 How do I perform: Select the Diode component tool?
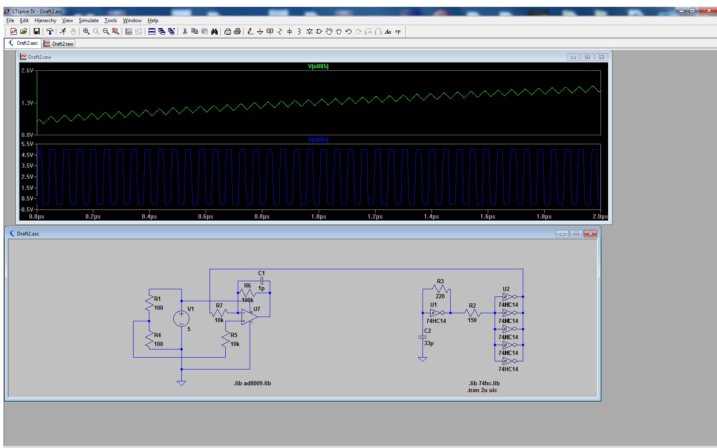309,31
